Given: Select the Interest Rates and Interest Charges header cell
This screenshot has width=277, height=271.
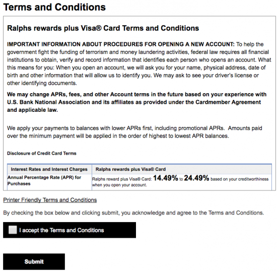Looking at the screenshot, I should click(49, 169).
